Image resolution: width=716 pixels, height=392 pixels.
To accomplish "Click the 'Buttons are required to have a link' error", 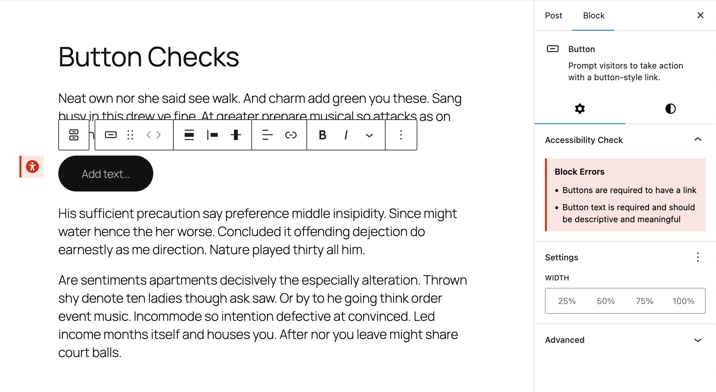I will click(x=629, y=190).
